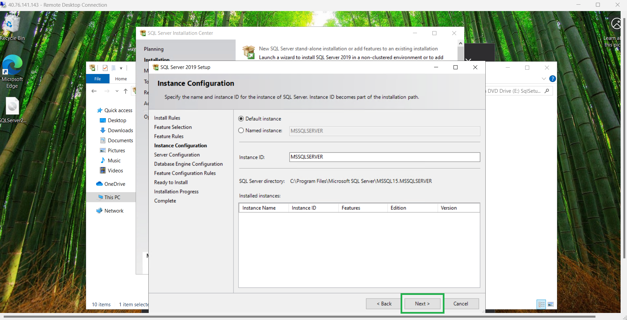Expand the File Explorer ribbon chevron
Image resolution: width=627 pixels, height=320 pixels.
pos(544,79)
